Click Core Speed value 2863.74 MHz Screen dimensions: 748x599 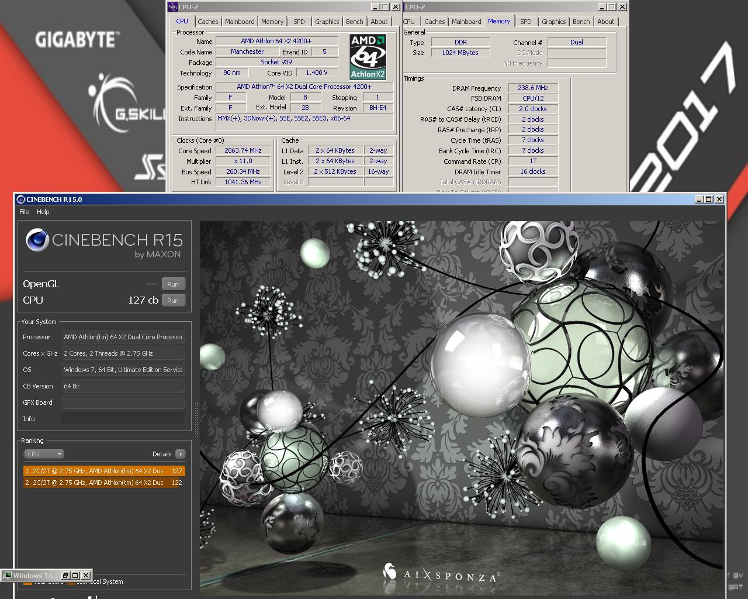click(243, 150)
